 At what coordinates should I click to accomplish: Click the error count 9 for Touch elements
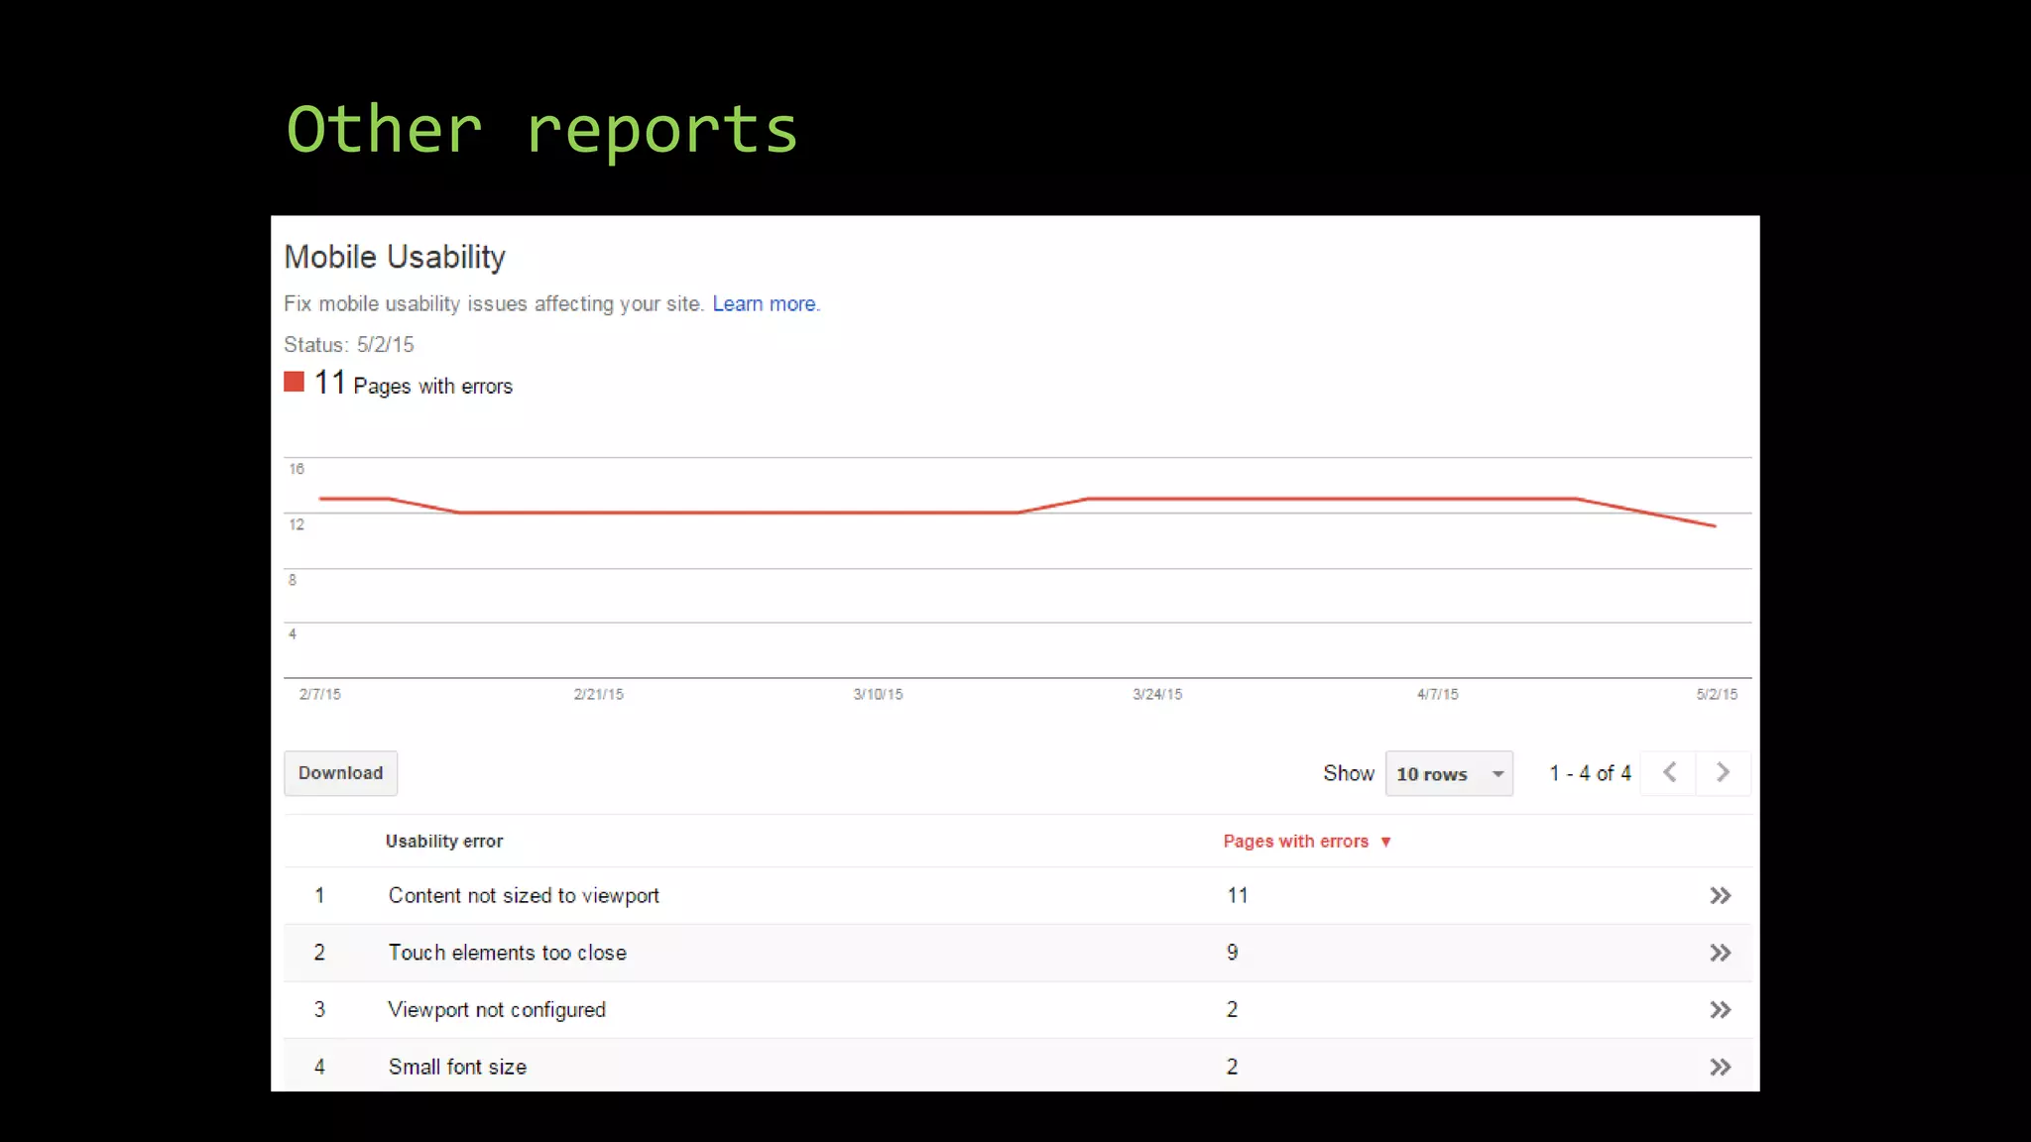(1232, 953)
